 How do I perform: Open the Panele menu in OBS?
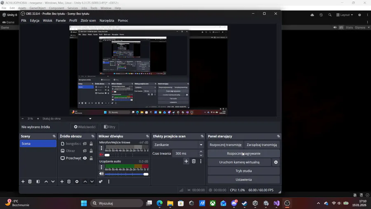tap(61, 21)
